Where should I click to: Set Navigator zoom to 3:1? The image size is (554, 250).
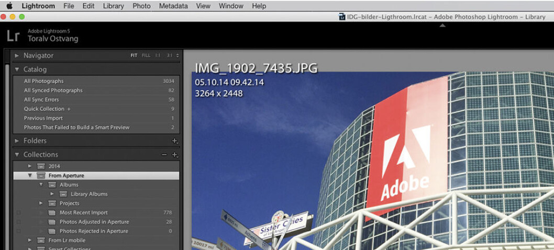(x=170, y=55)
